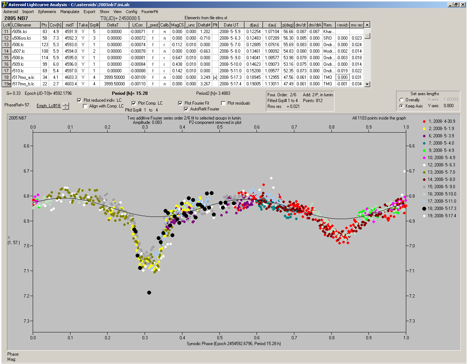
Task: Select the Overally axes radio button
Action: (x=402, y=100)
